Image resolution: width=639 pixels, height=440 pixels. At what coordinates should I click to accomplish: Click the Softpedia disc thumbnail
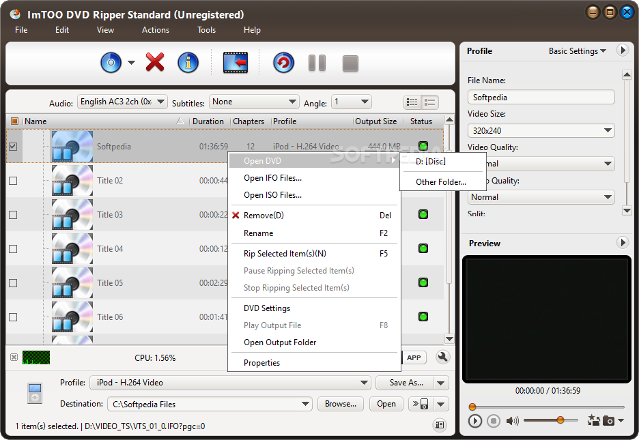coord(72,146)
